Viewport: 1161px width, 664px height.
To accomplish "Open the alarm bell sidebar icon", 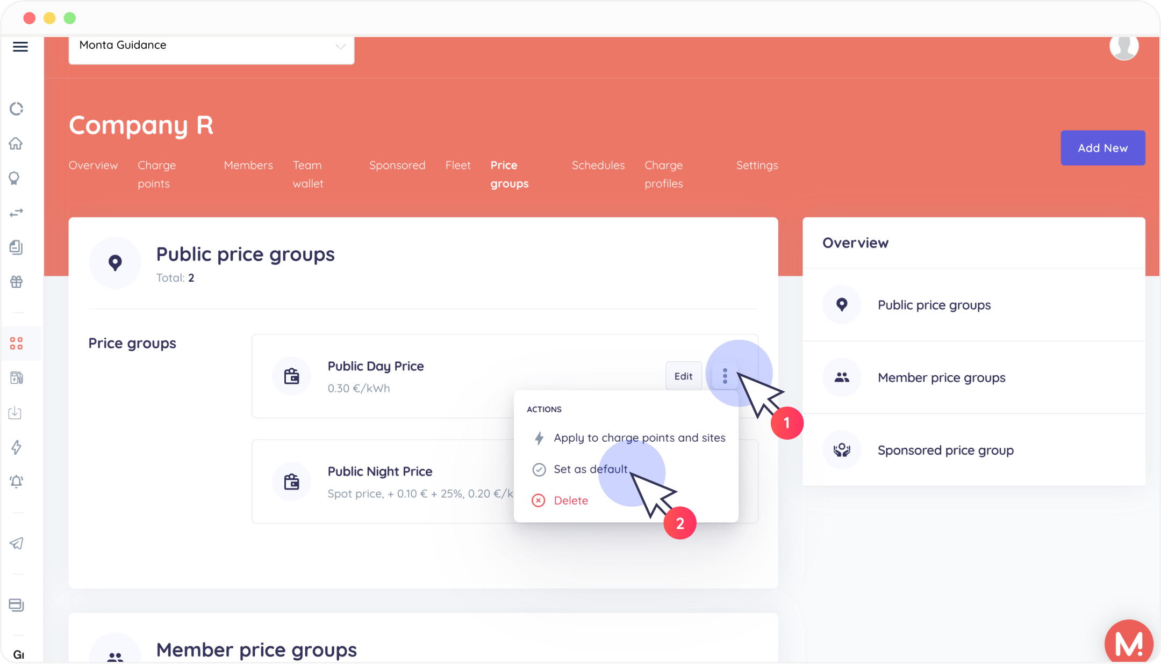I will point(16,481).
